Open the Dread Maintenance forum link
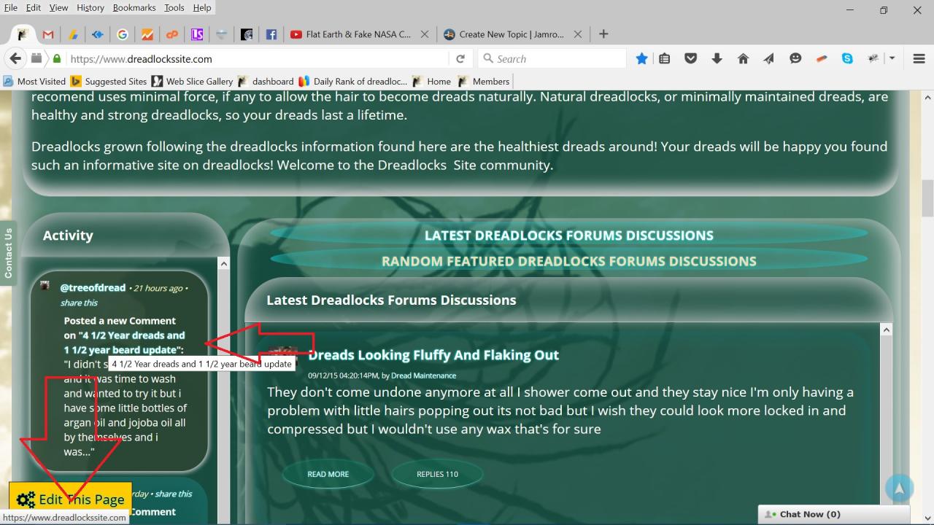The image size is (934, 525). click(x=423, y=376)
